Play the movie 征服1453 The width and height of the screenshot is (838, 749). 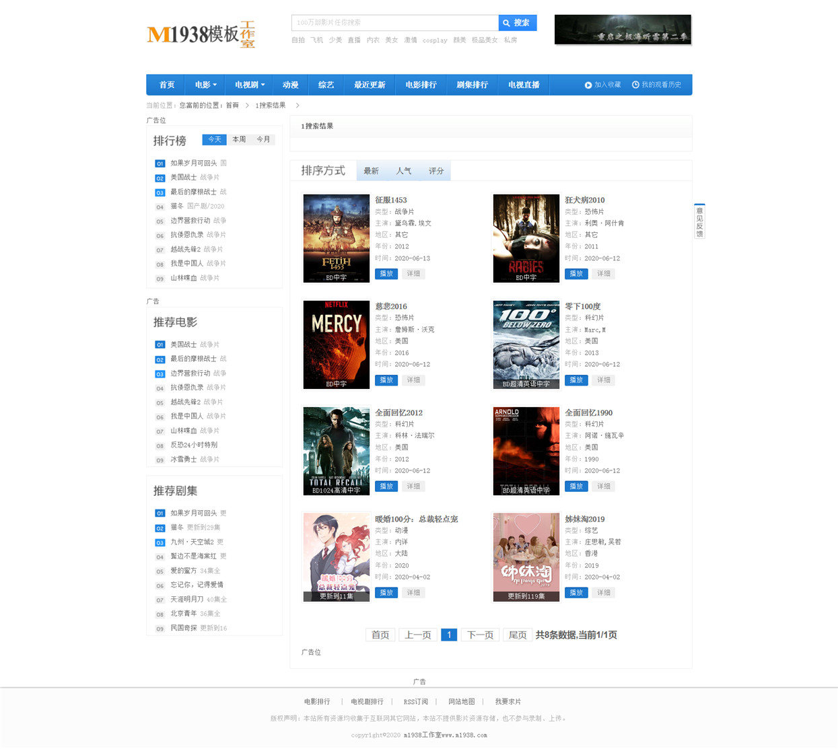(386, 274)
